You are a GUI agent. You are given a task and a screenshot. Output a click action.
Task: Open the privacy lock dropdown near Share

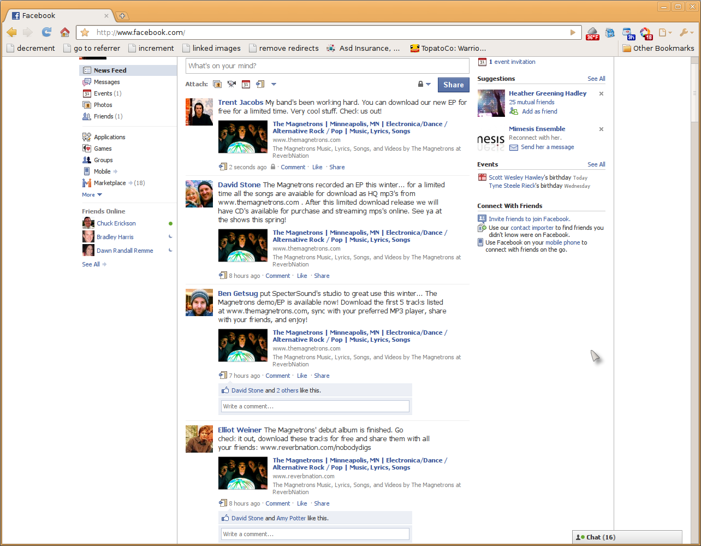pyautogui.click(x=424, y=84)
